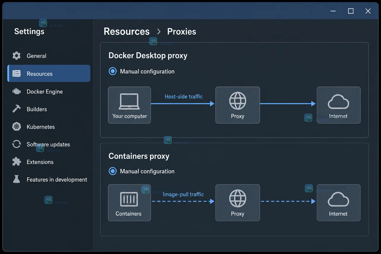381x254 pixels.
Task: Click the Docker Engine icon
Action: pyautogui.click(x=17, y=91)
